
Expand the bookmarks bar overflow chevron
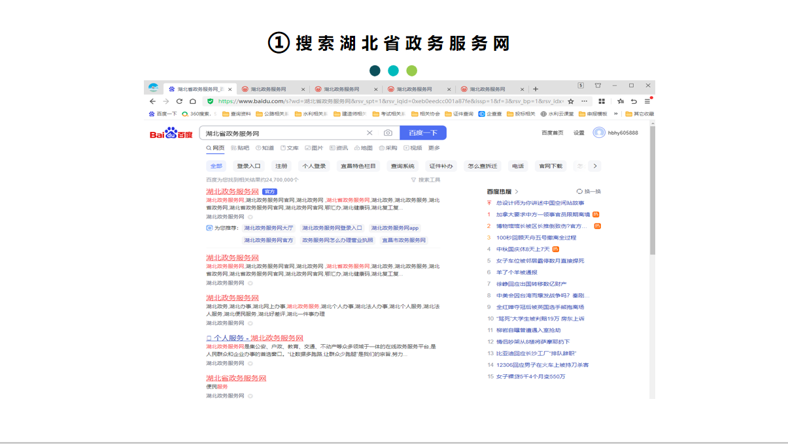point(615,114)
